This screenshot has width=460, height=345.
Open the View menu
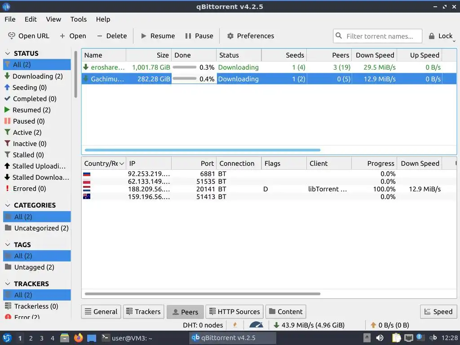pos(53,19)
